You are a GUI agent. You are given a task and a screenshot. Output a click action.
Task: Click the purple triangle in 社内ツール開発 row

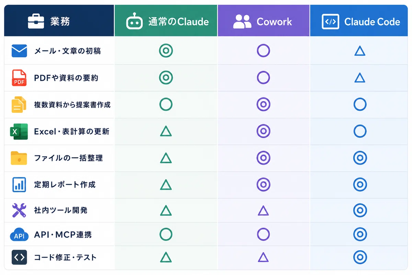coord(263,210)
